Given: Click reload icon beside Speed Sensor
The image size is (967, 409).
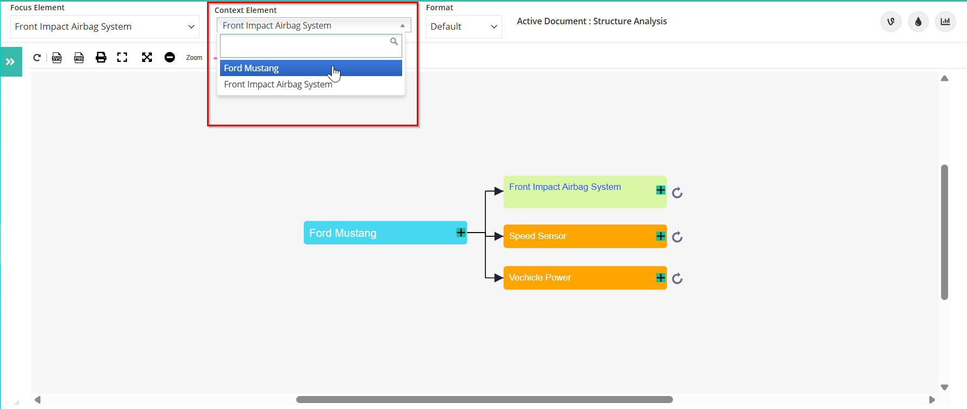Looking at the screenshot, I should [677, 237].
